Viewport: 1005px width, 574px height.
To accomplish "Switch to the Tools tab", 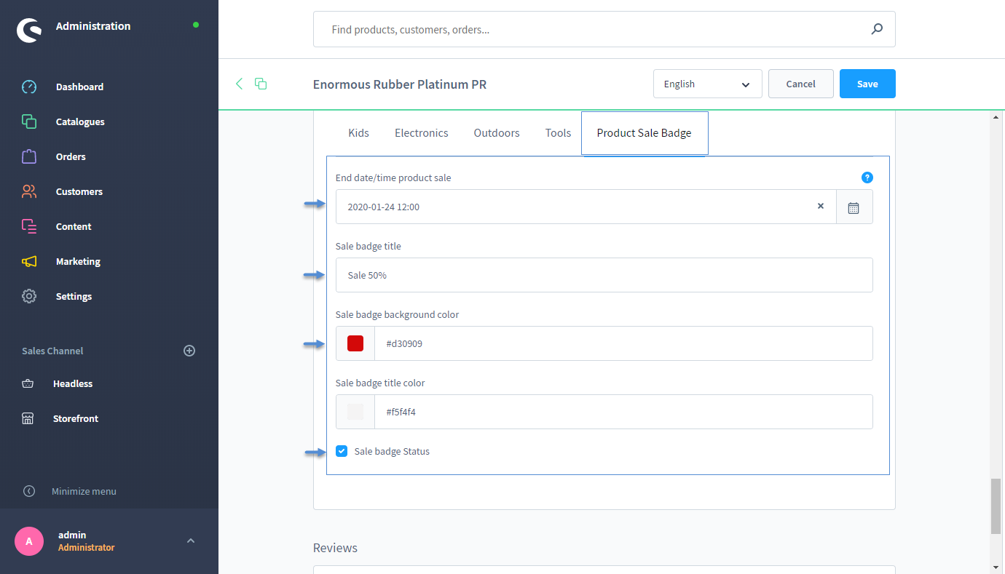I will coord(558,133).
